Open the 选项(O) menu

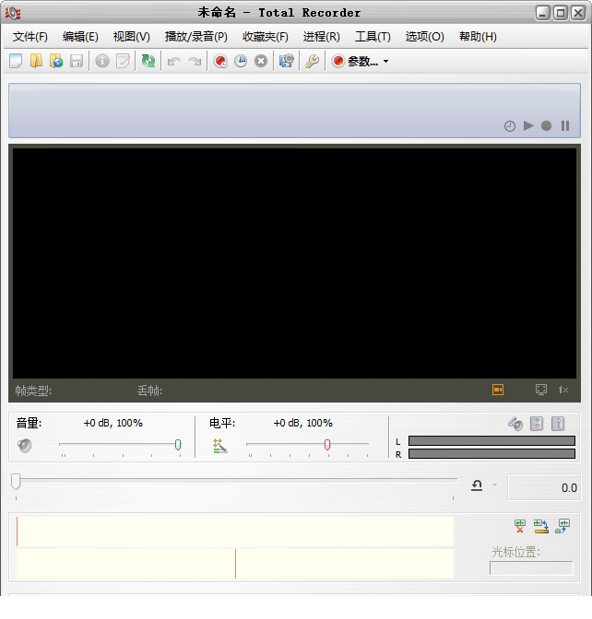[x=424, y=37]
